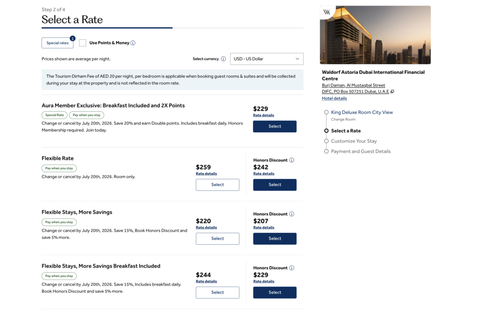Screen dimensions: 479x312
Task: Click King Deluxe Room City View step
Action: point(362,112)
